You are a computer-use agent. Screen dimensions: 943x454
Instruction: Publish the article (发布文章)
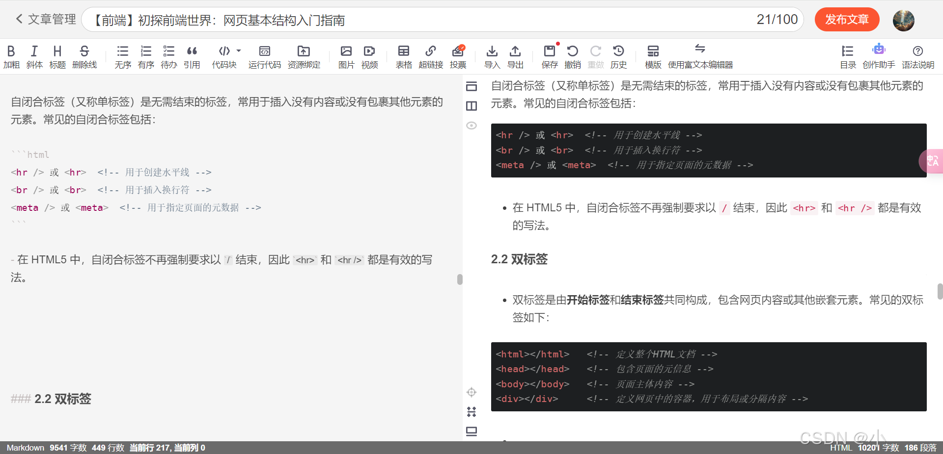(x=847, y=20)
